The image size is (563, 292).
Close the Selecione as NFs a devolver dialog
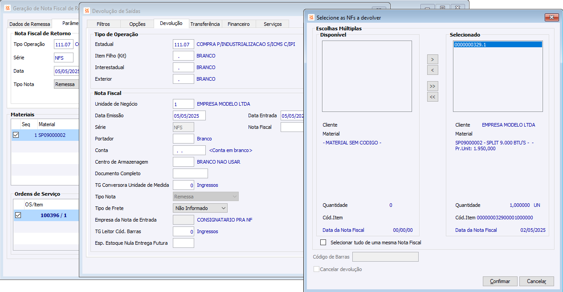point(551,17)
